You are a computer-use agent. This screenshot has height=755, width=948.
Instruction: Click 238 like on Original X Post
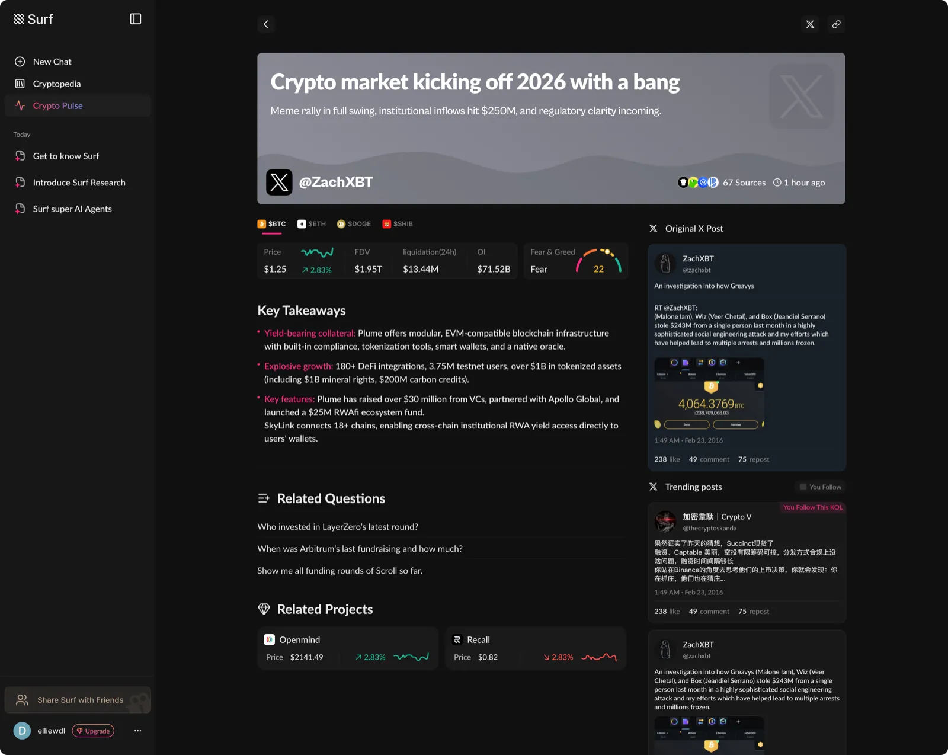(x=667, y=459)
